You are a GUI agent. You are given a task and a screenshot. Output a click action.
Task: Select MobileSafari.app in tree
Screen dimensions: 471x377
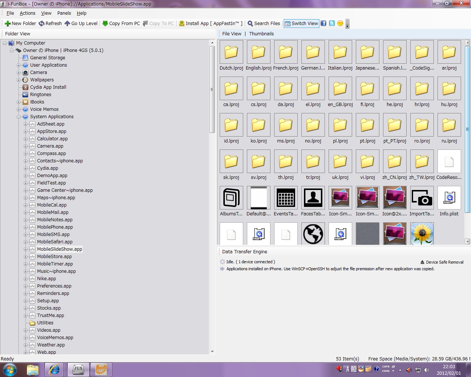tap(55, 242)
